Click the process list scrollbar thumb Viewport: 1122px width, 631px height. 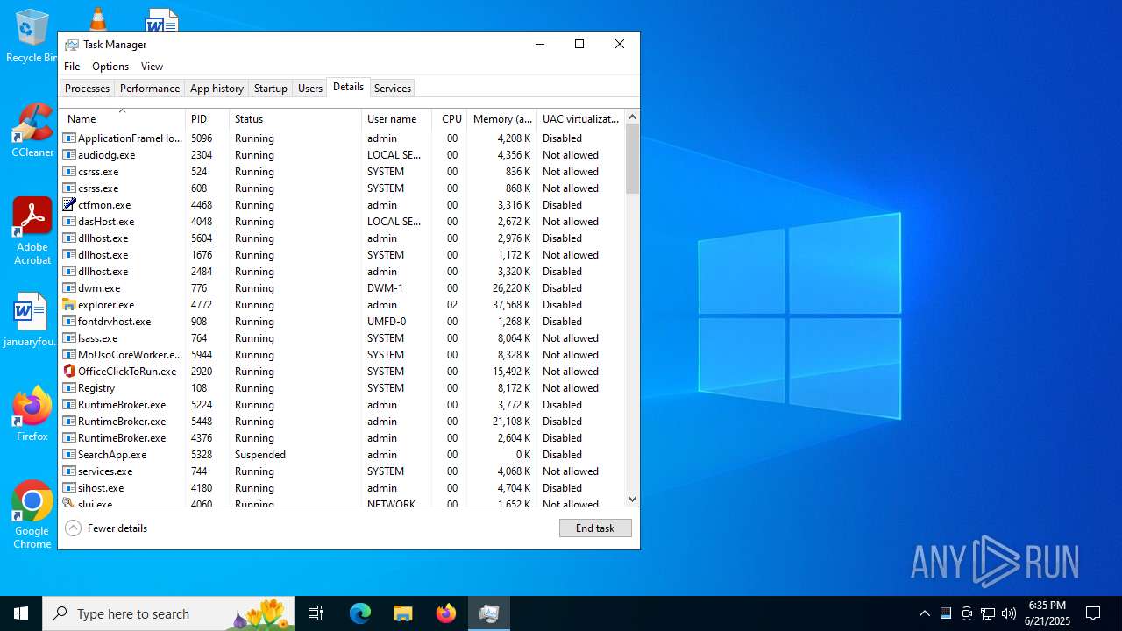(632, 159)
